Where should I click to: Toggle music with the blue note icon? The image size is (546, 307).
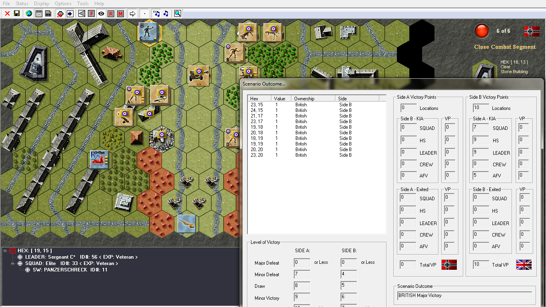tap(166, 14)
